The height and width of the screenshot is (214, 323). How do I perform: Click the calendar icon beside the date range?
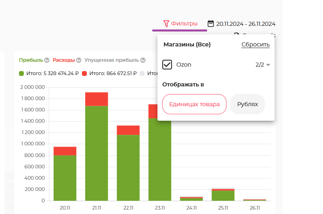click(x=211, y=23)
